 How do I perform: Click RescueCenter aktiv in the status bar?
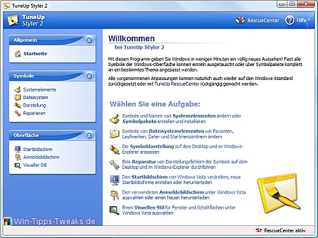[285, 230]
